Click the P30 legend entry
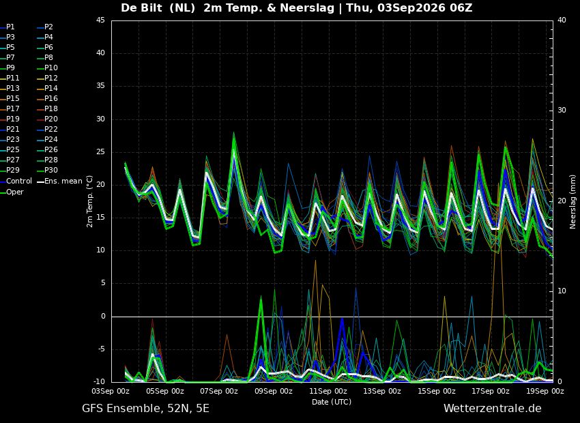 pyautogui.click(x=48, y=170)
